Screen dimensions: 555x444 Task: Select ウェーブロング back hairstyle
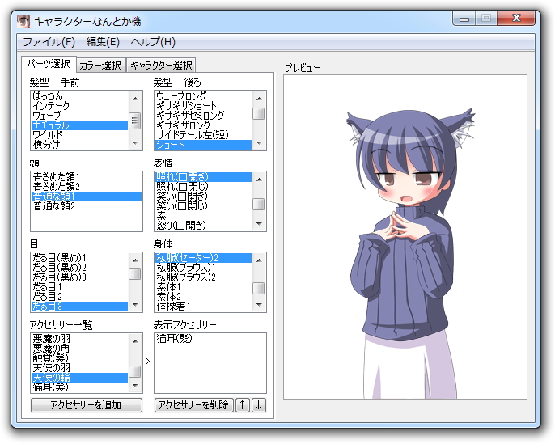tap(204, 96)
